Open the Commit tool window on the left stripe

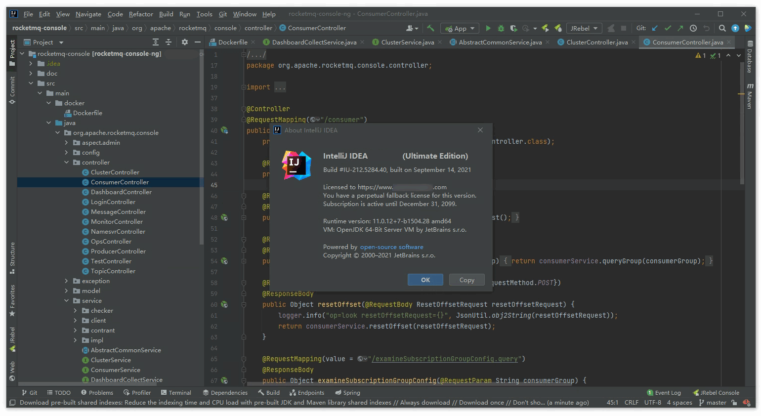point(12,90)
